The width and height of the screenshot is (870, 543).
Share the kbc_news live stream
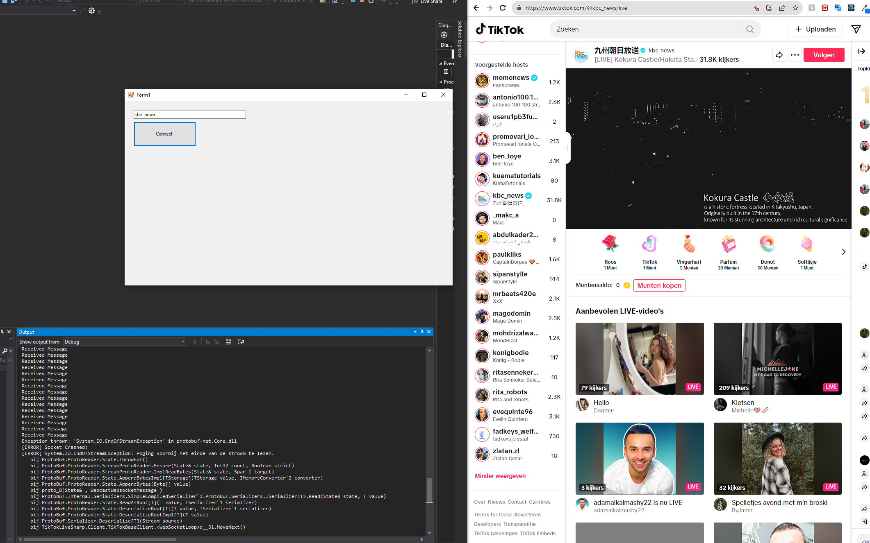[779, 55]
